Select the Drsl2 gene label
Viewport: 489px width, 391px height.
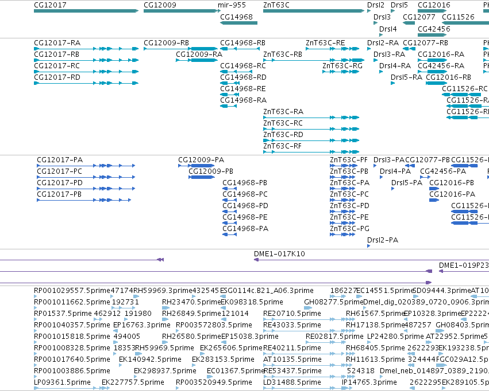pos(375,5)
